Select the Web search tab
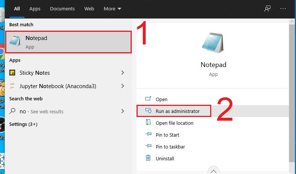Viewport: 296px width, 174px height. click(89, 9)
